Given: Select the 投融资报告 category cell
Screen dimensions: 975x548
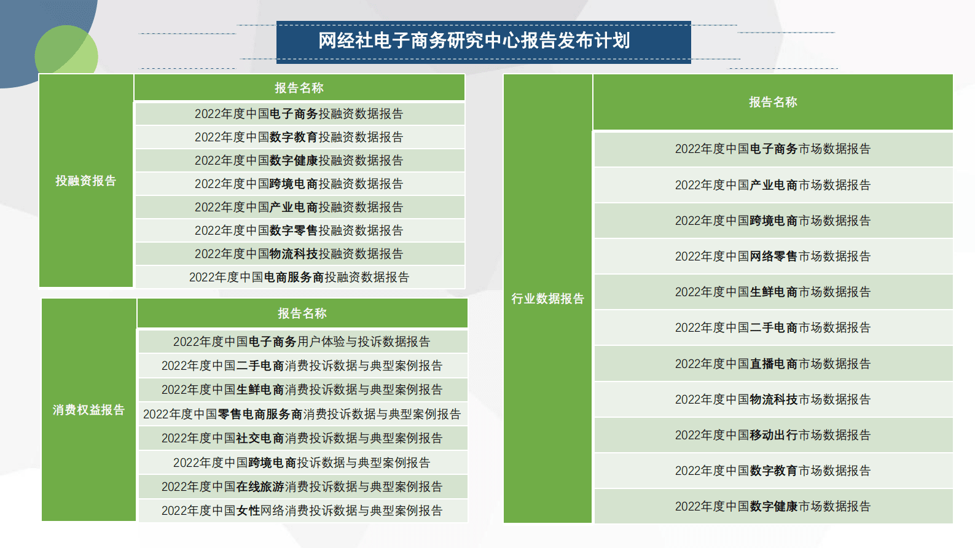Looking at the screenshot, I should pyautogui.click(x=86, y=181).
